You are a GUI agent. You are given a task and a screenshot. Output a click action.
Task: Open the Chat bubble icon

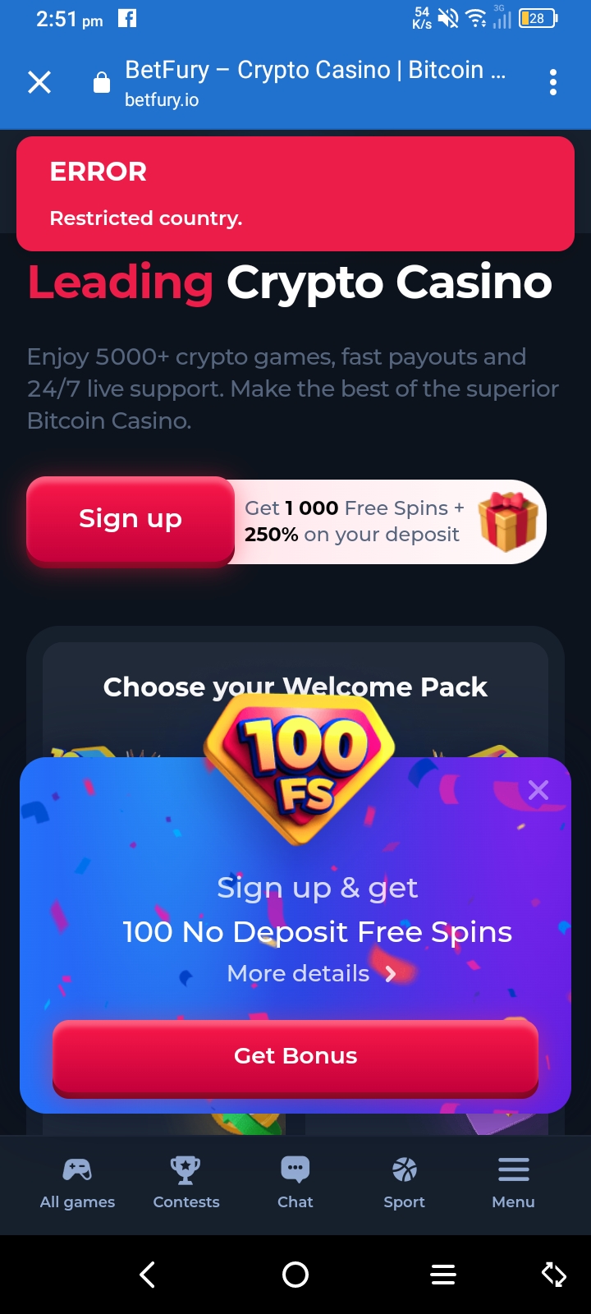295,1183
